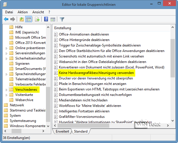
Task: Select the System folder in tree
Action: tap(15, 116)
